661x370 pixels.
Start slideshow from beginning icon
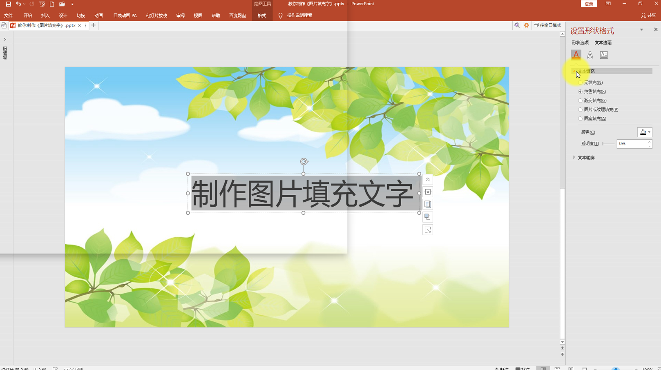click(x=42, y=4)
